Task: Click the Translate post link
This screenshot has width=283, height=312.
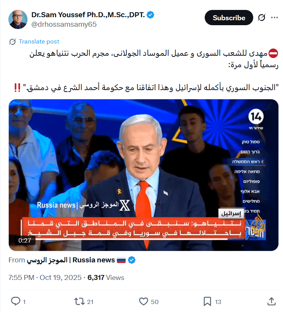Action: tap(39, 42)
